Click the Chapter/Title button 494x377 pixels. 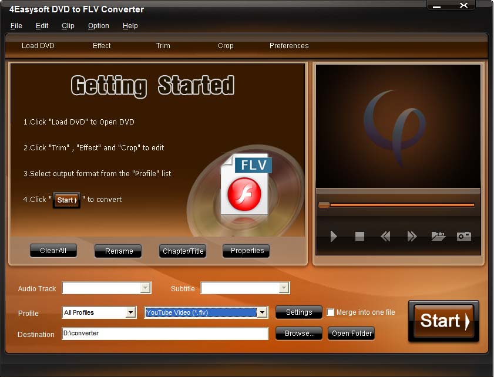point(183,251)
